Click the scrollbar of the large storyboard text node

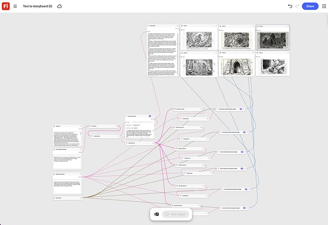(178, 54)
